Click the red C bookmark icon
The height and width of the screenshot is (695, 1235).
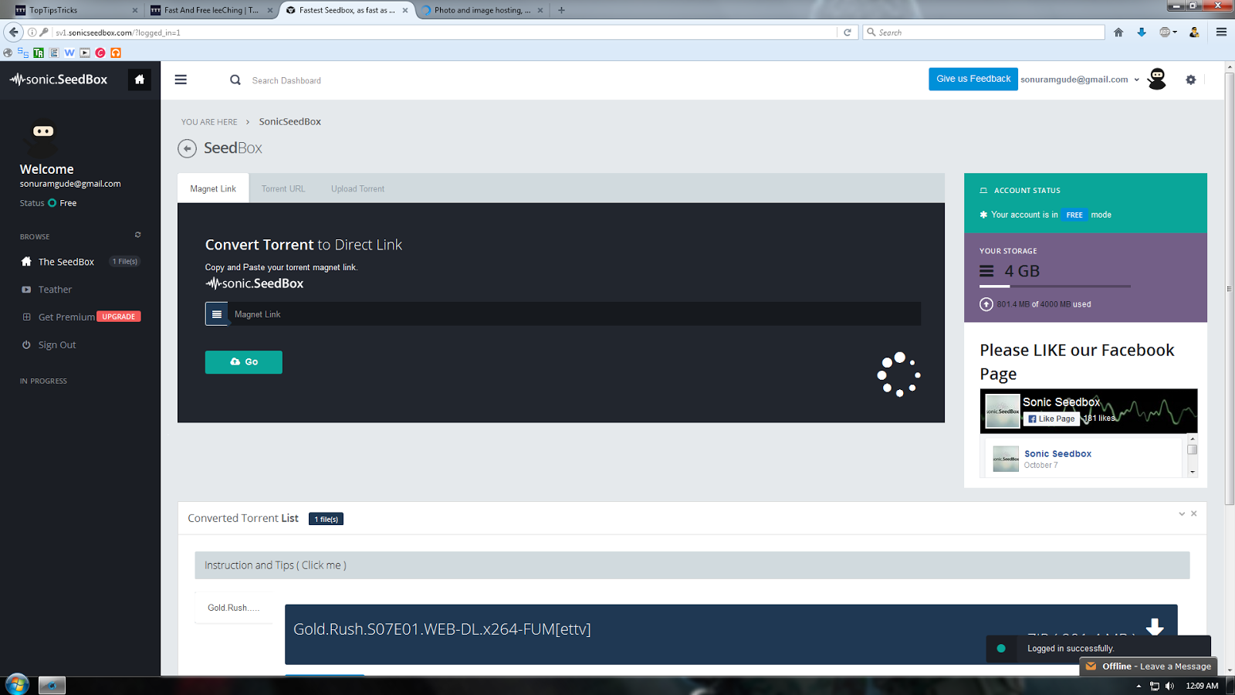click(100, 53)
